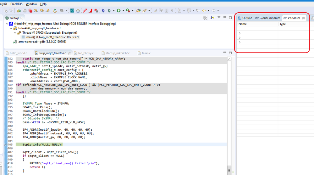Click the Run External Tools icon
The image size is (314, 175).
tap(128, 11)
